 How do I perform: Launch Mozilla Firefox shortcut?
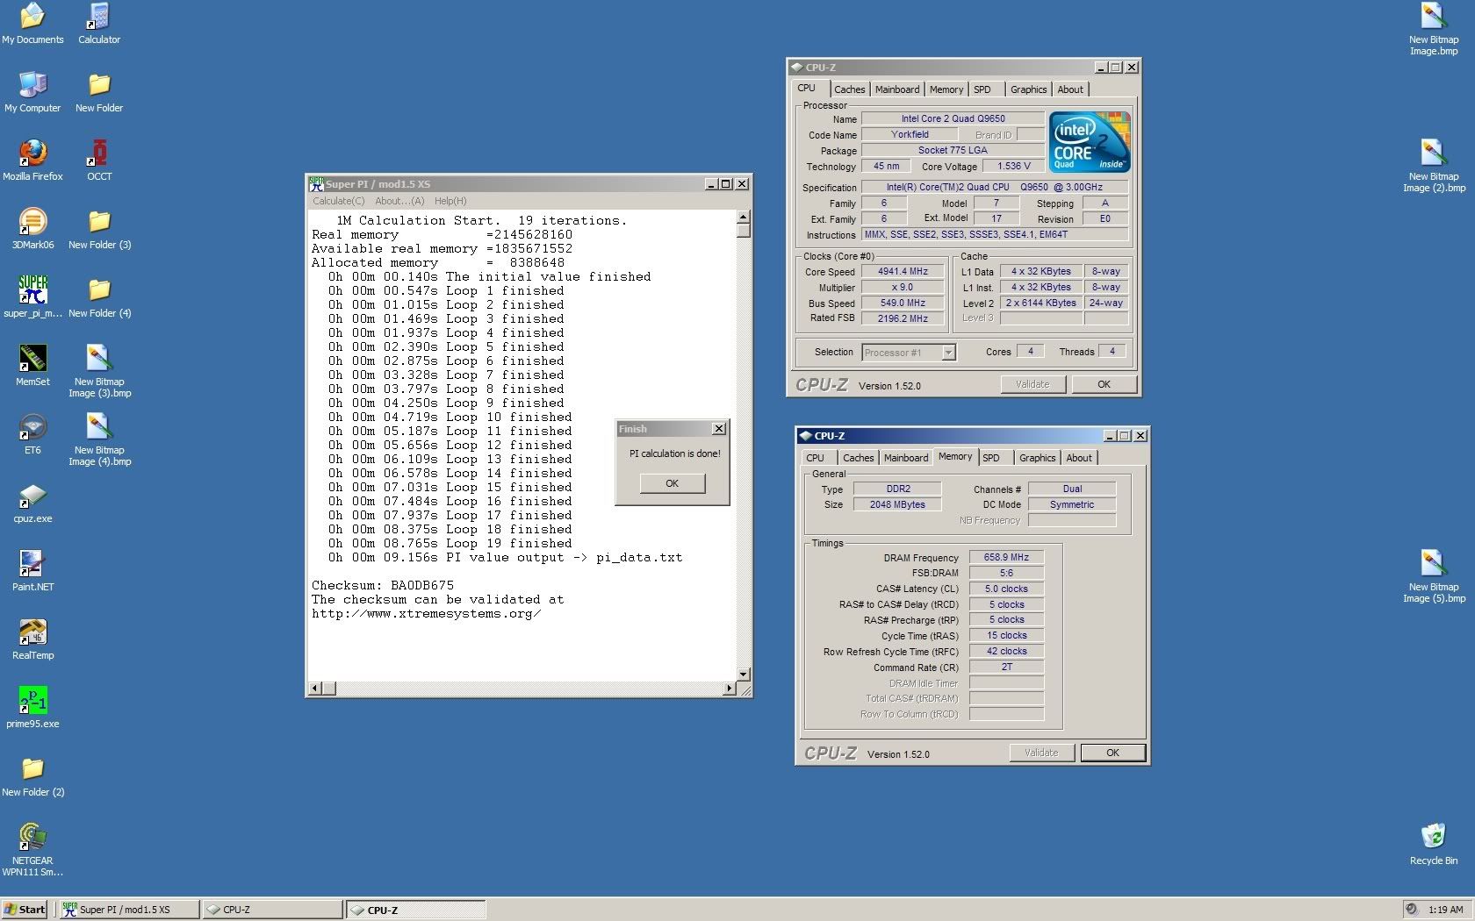32,160
